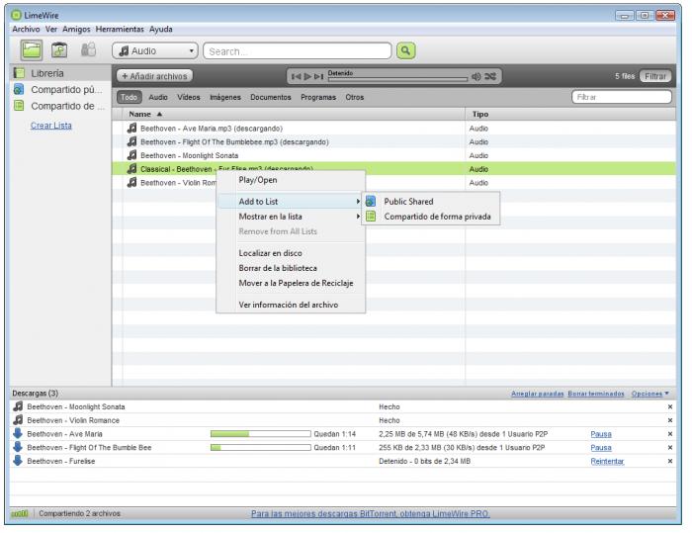Click the Filtrar button
Viewport: 692px width, 533px height.
tap(655, 76)
